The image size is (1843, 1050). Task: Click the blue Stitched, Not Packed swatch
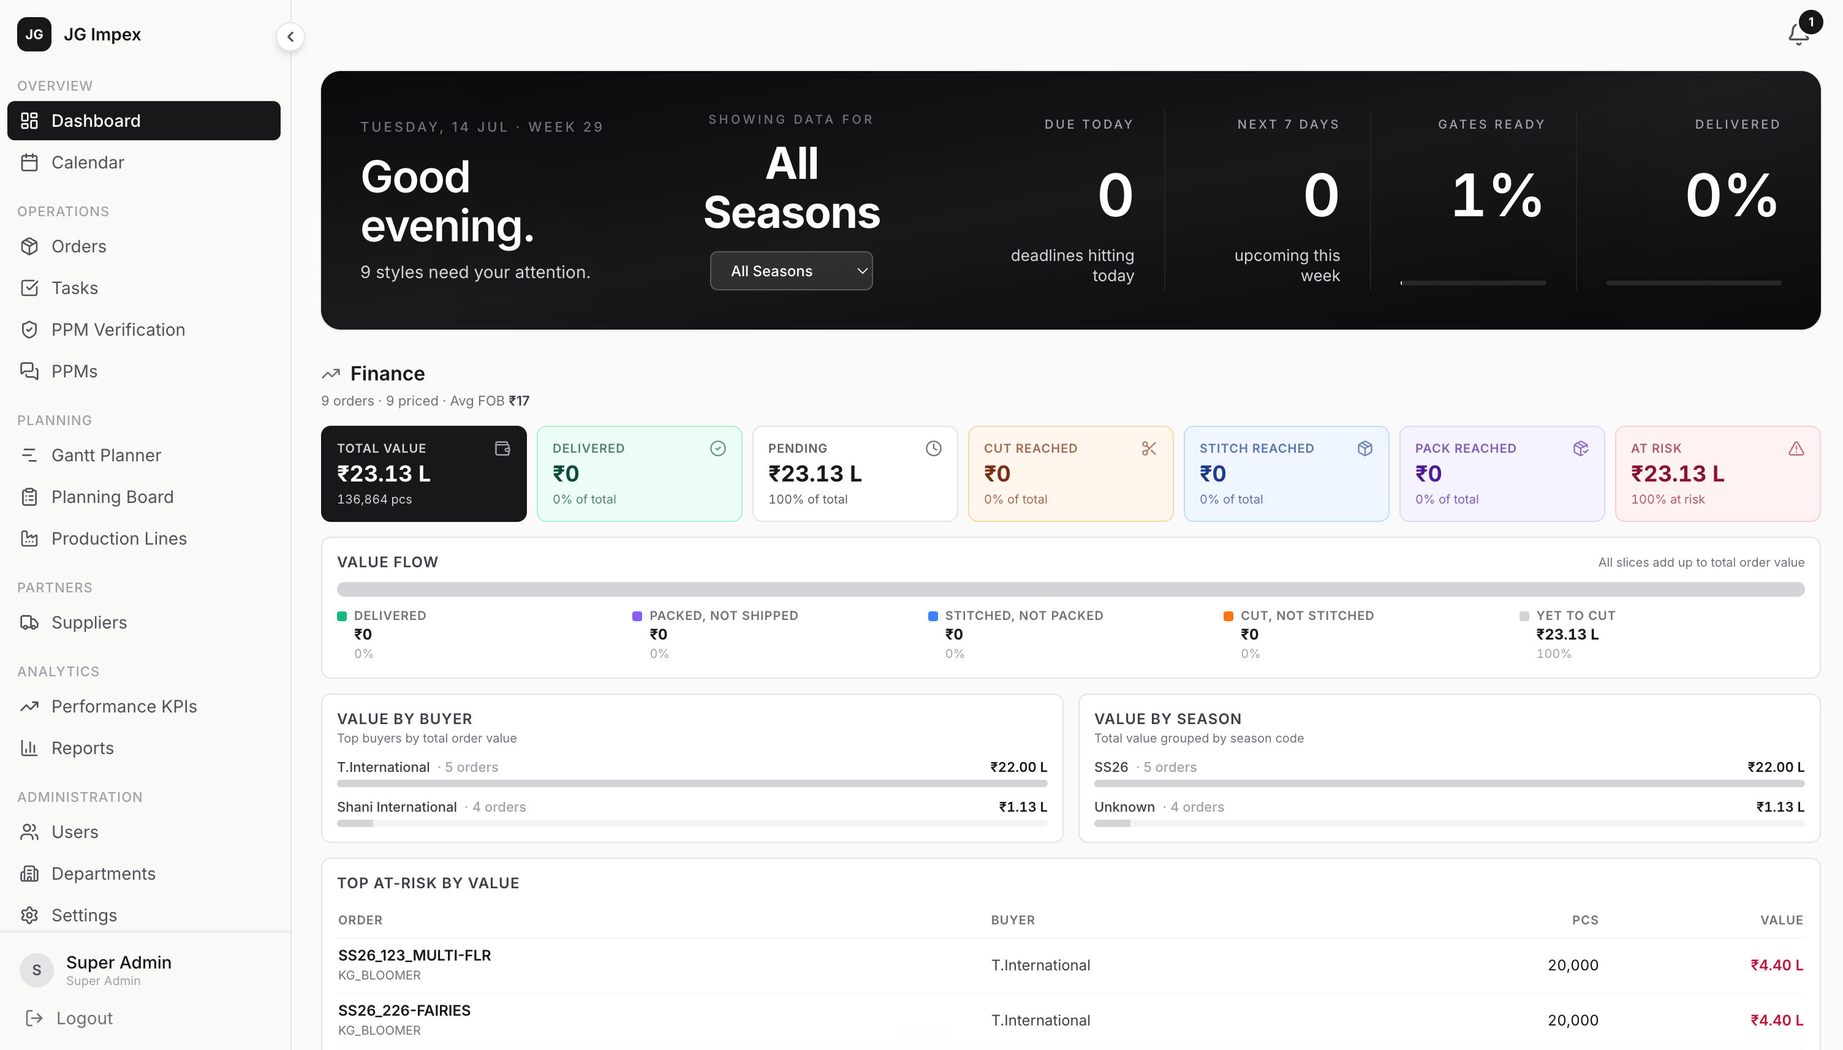tap(933, 616)
